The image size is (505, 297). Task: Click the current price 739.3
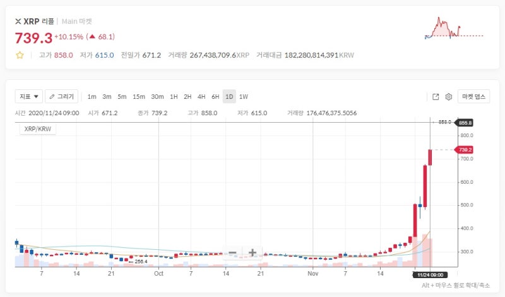point(33,38)
